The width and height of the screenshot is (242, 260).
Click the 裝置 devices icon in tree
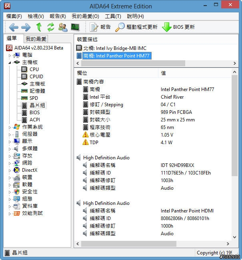[x=17, y=177]
